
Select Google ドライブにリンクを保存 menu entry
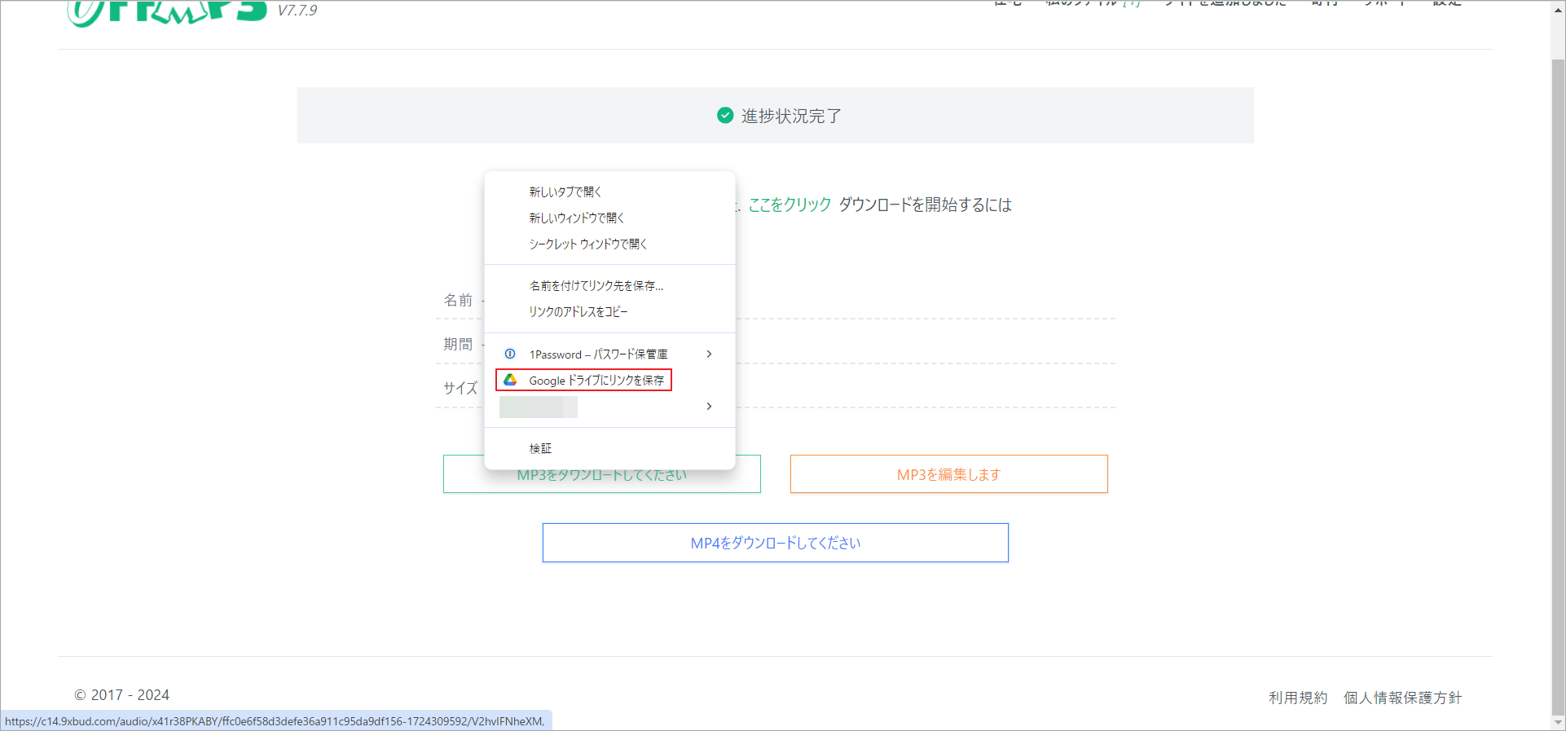tap(609, 380)
